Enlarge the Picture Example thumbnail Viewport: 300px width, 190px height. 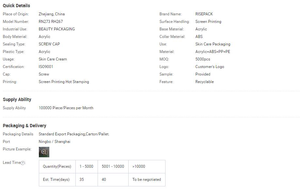coord(44,152)
